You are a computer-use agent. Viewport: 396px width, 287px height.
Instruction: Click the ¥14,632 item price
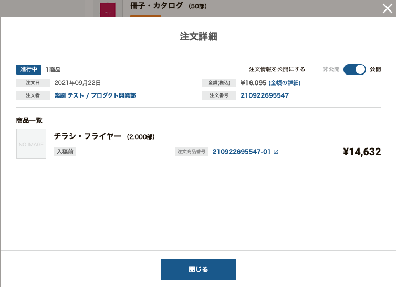(362, 152)
